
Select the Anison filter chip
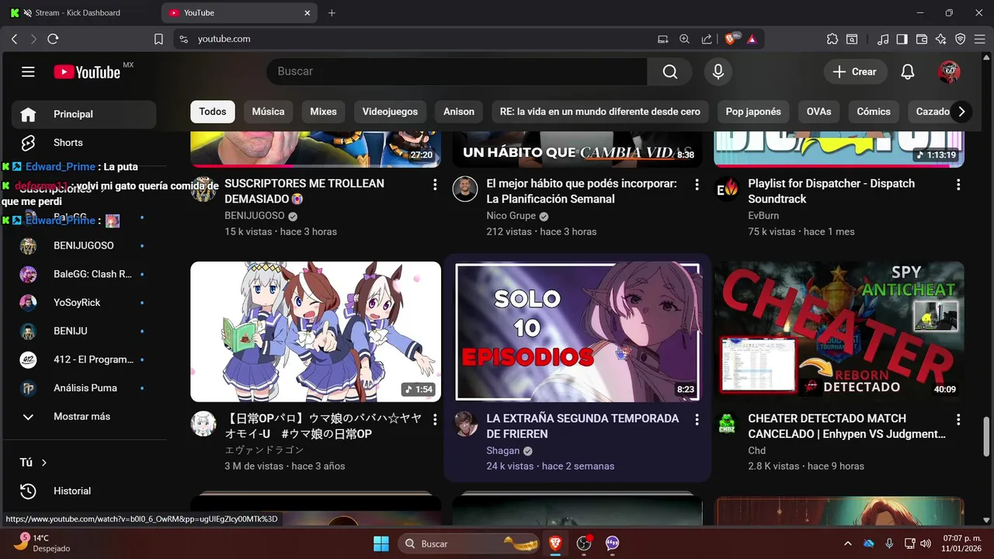pyautogui.click(x=459, y=112)
